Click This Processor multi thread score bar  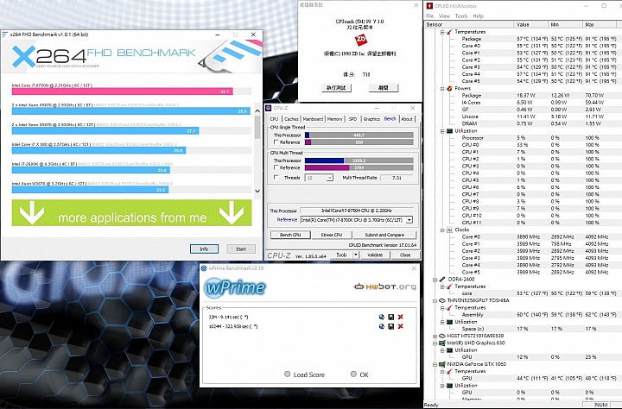click(x=359, y=160)
